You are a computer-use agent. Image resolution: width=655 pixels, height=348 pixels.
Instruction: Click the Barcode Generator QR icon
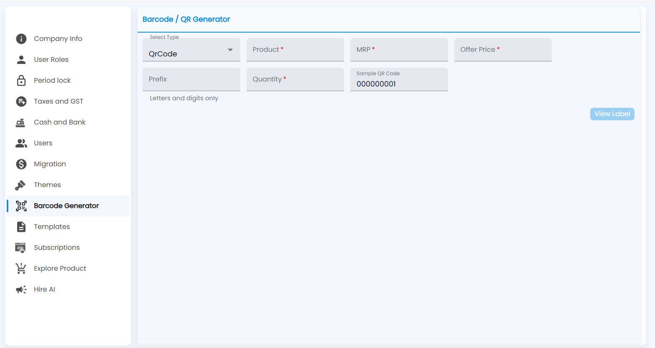[21, 206]
